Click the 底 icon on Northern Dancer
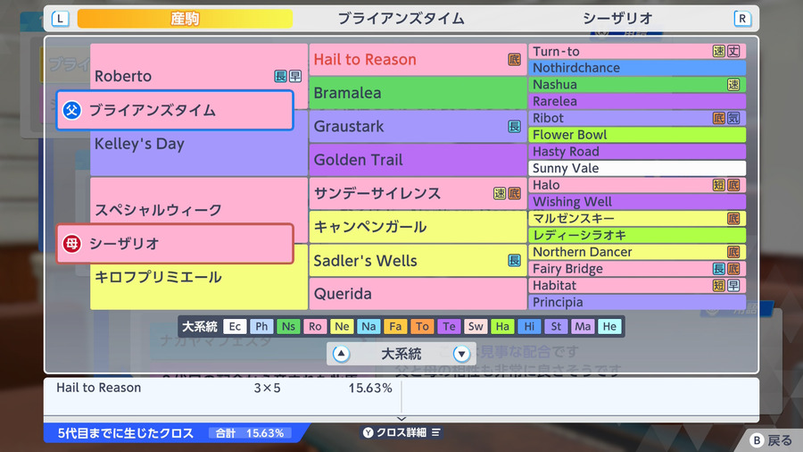 click(x=733, y=252)
